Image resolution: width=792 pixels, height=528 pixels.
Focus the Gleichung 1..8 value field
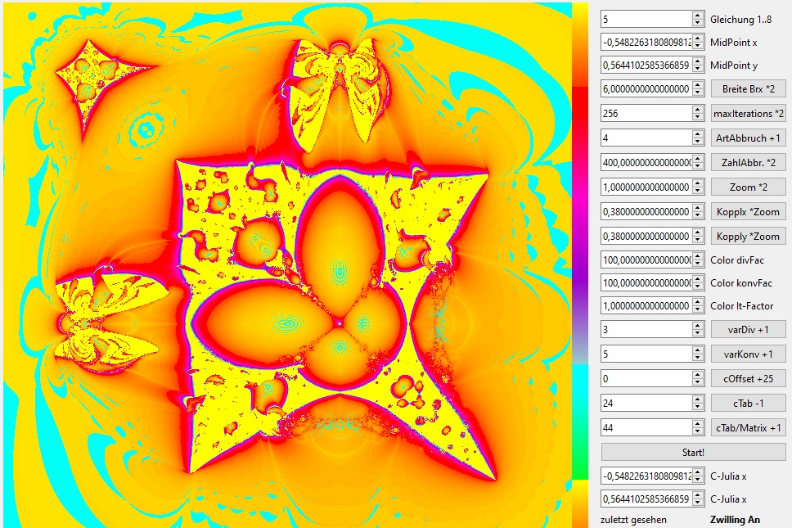tap(646, 19)
